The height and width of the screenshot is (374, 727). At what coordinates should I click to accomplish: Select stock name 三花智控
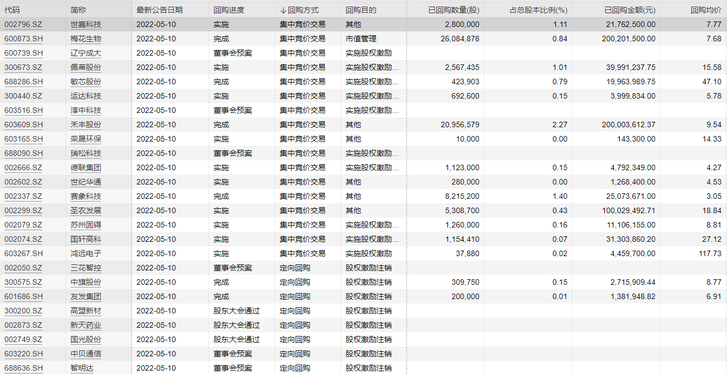[x=86, y=268]
